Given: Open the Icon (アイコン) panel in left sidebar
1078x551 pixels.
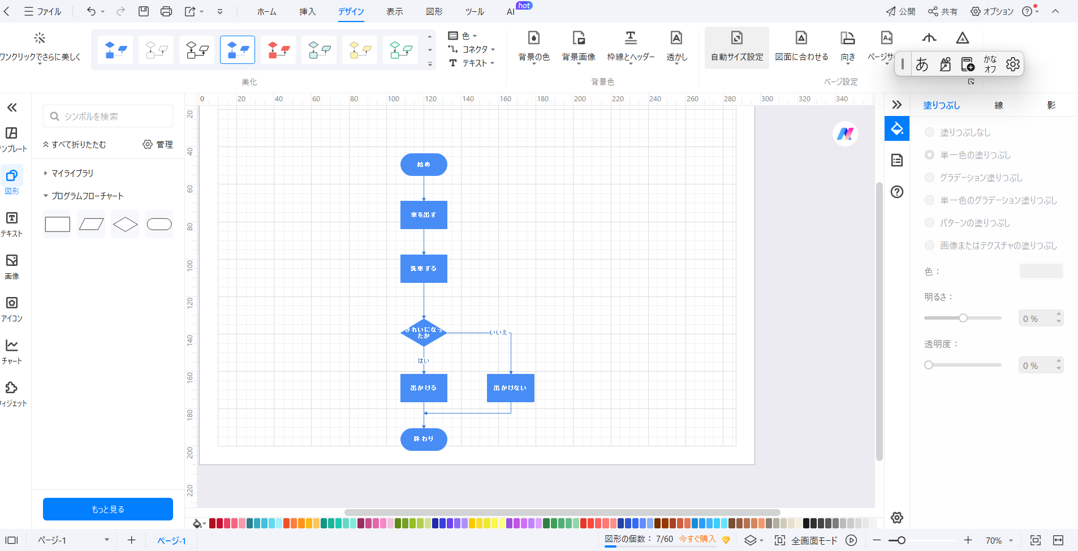Looking at the screenshot, I should point(12,309).
